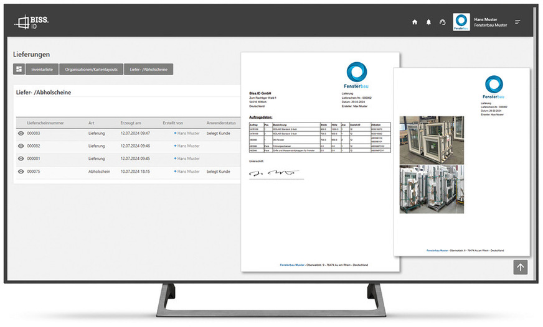Screen dimensions: 543x327
Task: Click the dashboard grid icon button
Action: [19, 70]
